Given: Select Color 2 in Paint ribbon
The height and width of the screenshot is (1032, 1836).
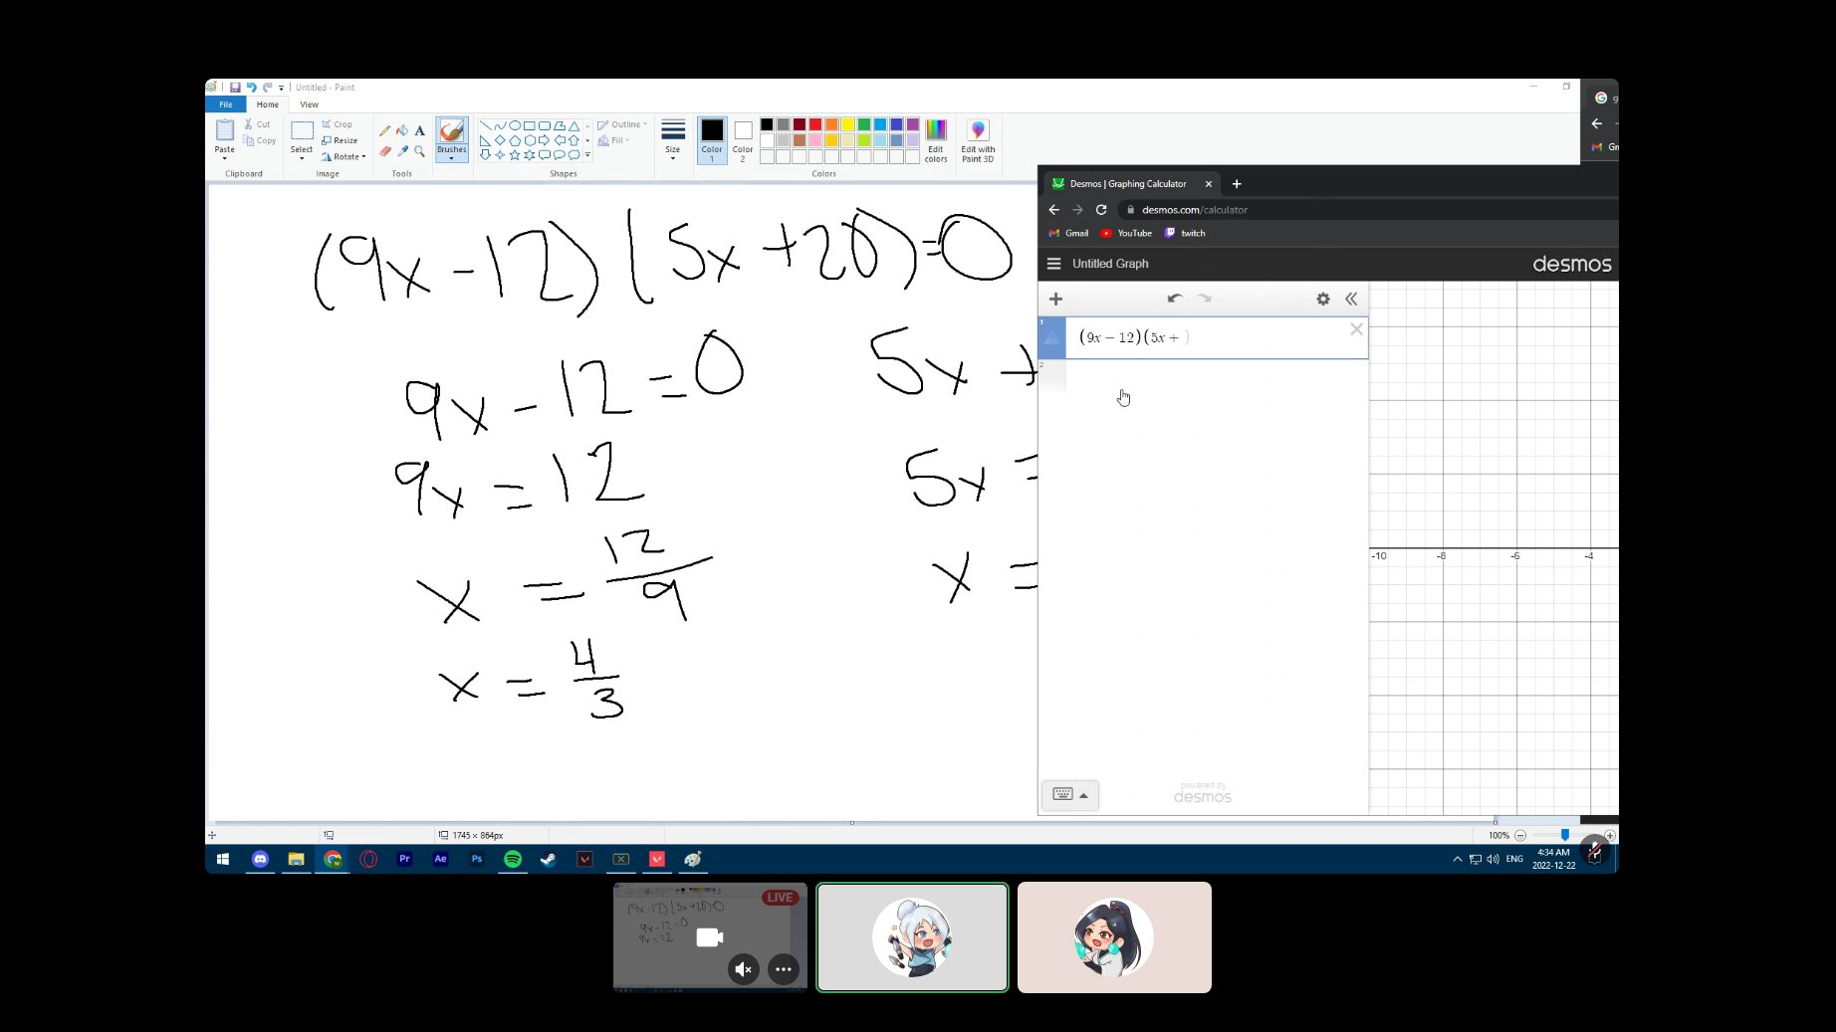Looking at the screenshot, I should [x=743, y=140].
